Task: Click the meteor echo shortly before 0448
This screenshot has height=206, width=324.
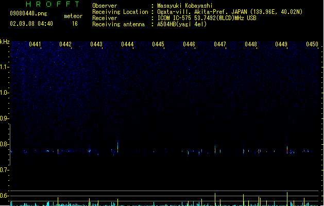Action: (x=244, y=151)
